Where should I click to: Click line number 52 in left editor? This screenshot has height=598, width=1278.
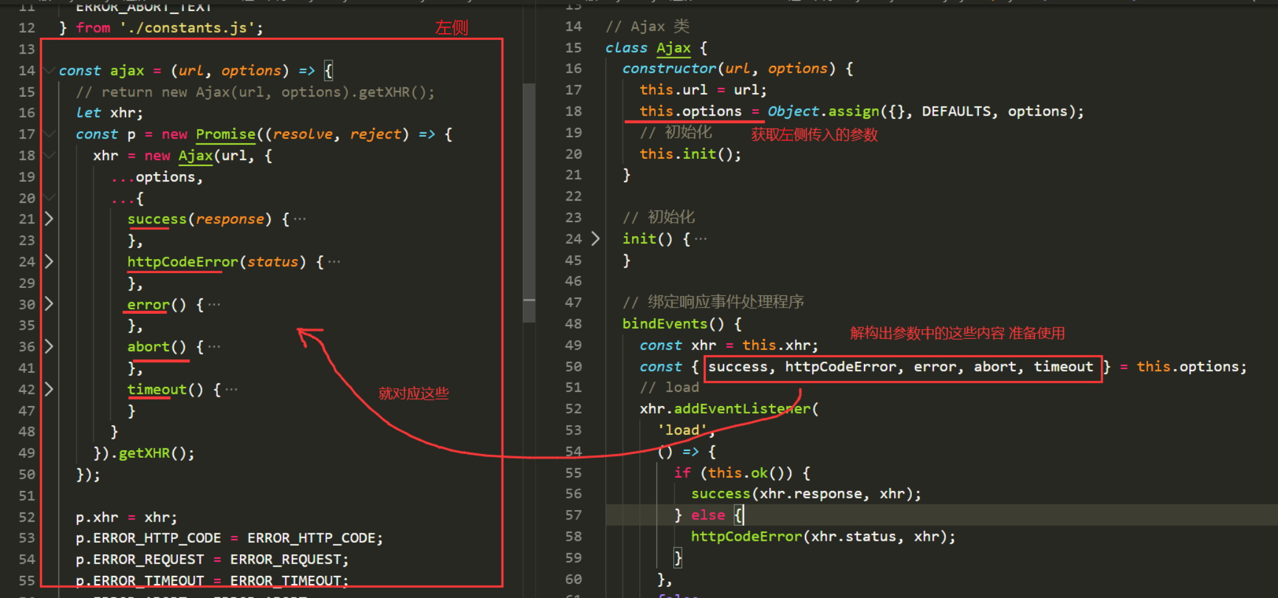pos(26,517)
